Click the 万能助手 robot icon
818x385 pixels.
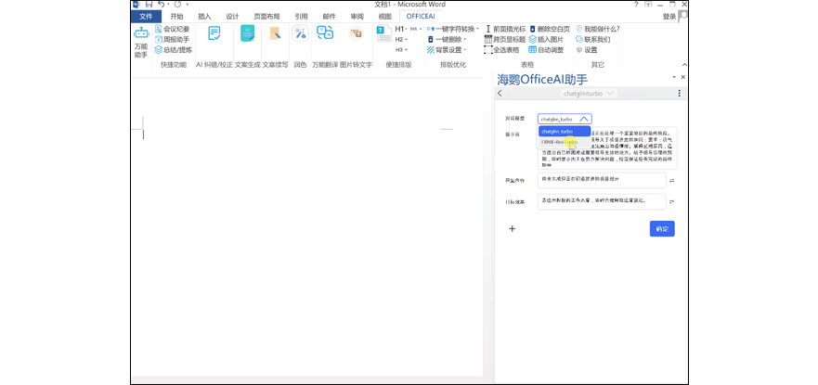[x=141, y=34]
